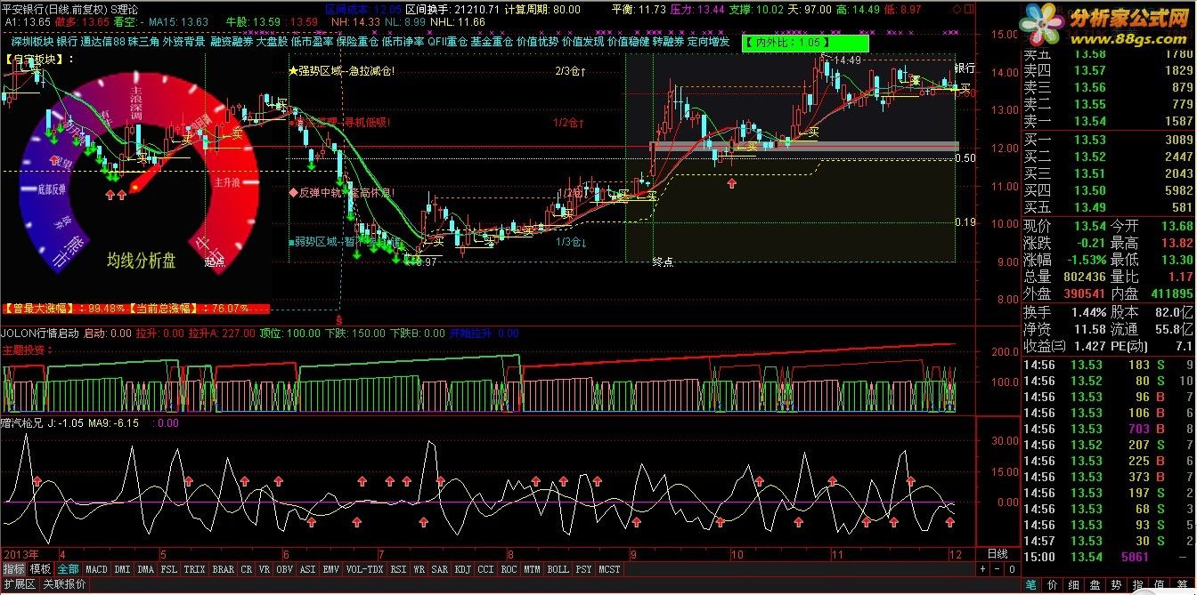This screenshot has height=595, width=1197.
Task: Click the 低市净率 sector tag
Action: (403, 42)
